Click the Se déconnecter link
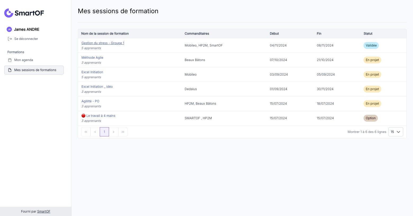Image resolution: width=413 pixels, height=216 pixels. pos(26,39)
